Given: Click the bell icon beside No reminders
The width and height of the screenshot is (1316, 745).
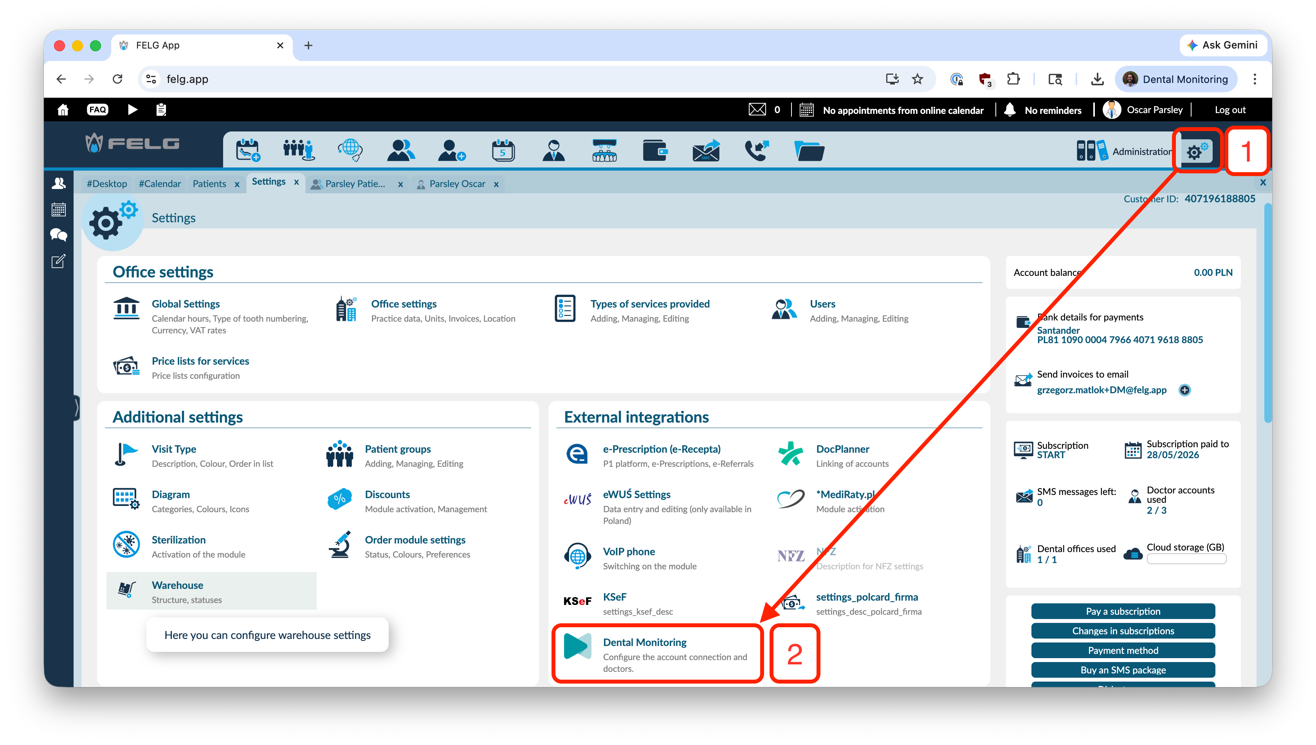Looking at the screenshot, I should [1010, 110].
